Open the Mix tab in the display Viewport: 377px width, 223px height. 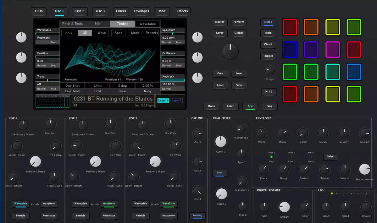(97, 24)
